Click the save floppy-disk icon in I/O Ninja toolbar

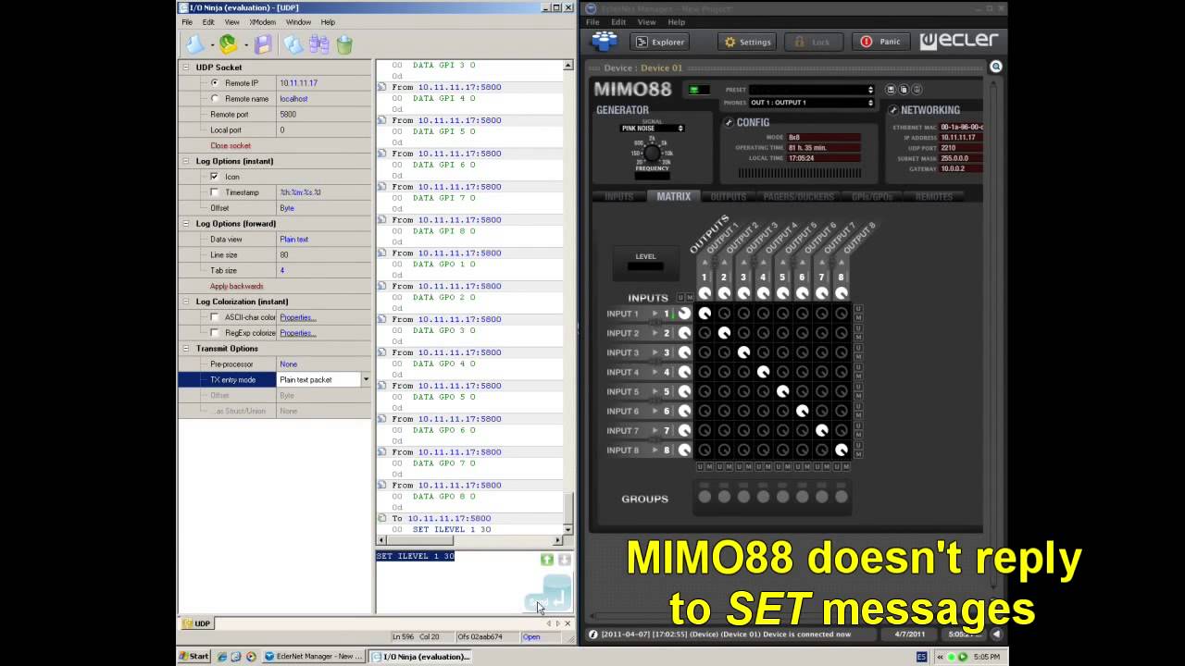click(x=264, y=44)
